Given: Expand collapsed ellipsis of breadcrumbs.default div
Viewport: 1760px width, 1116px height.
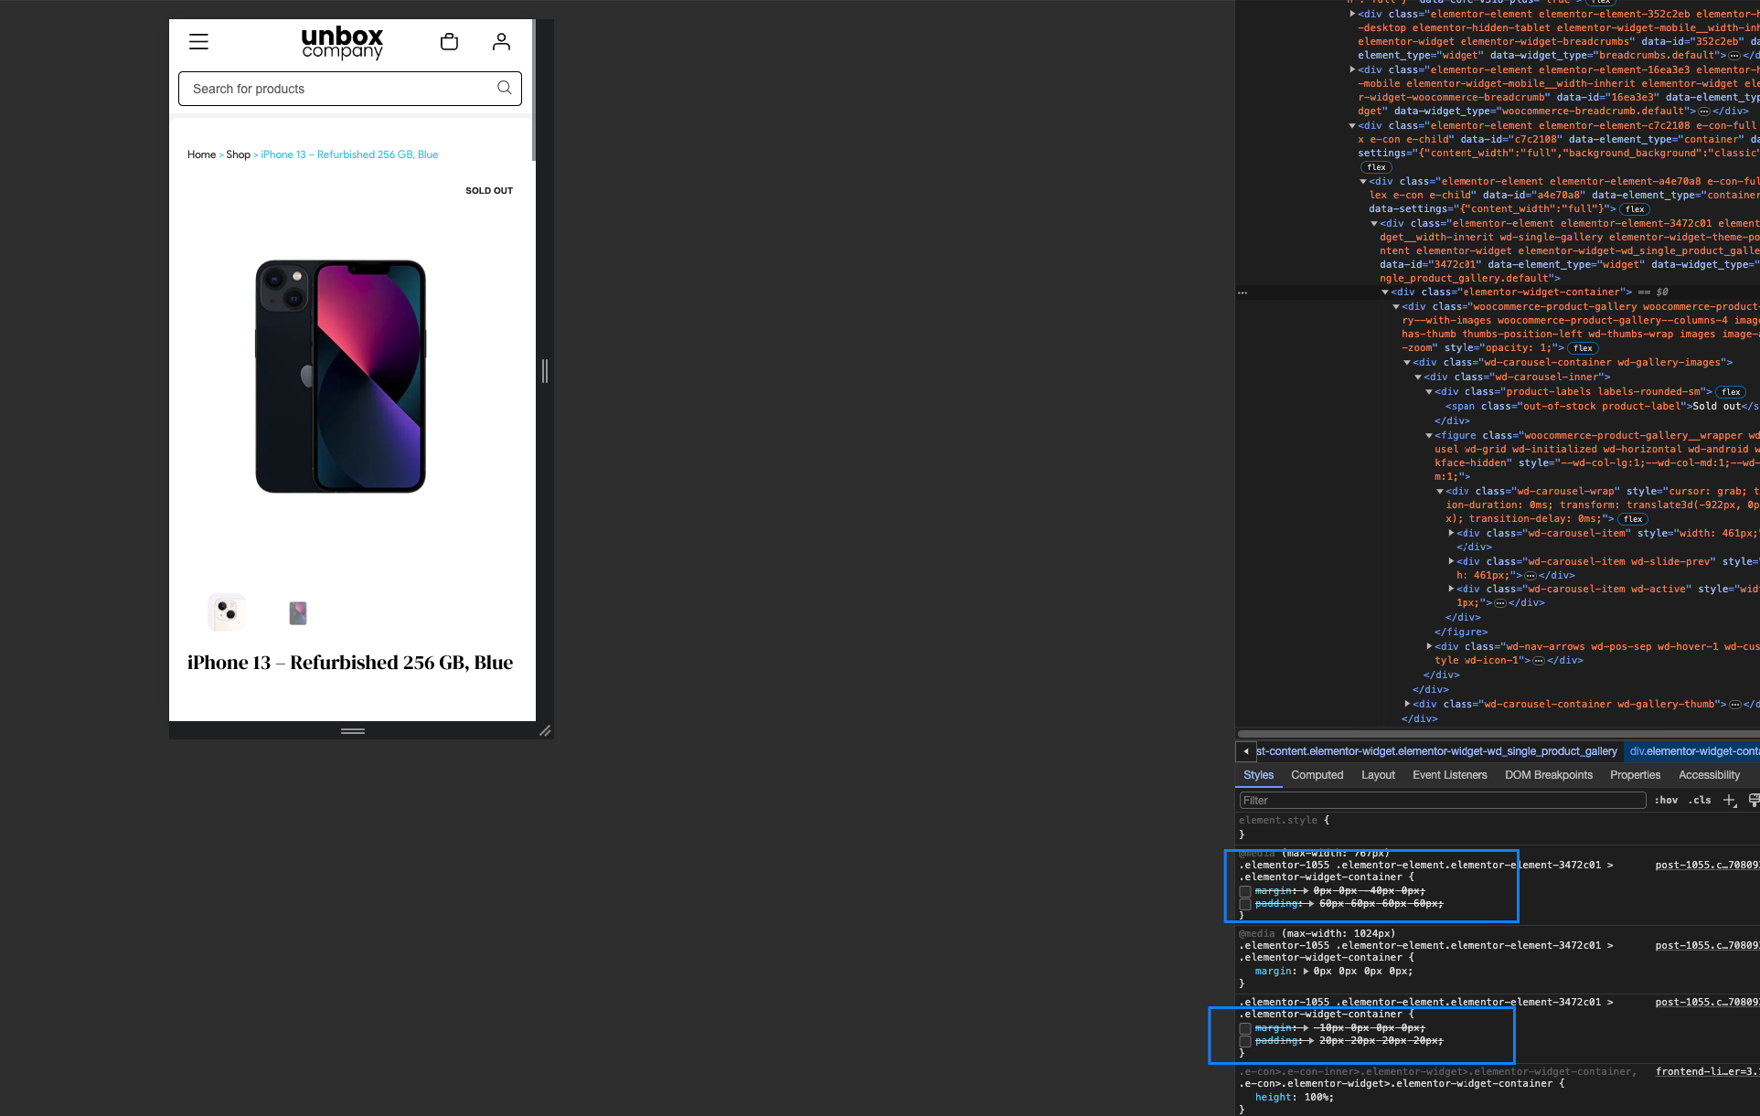Looking at the screenshot, I should pyautogui.click(x=1733, y=56).
